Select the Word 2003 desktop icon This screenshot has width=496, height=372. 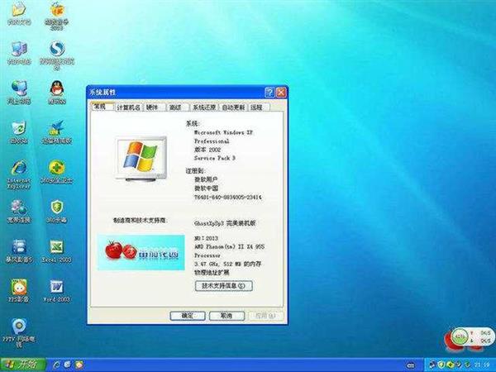pos(57,291)
